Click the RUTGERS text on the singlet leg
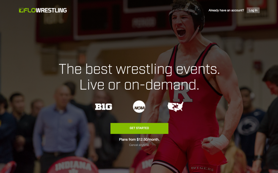The width and height of the screenshot is (278, 173). 202,168
